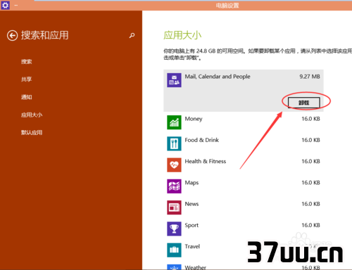Select 应用大小 in the sidebar
The image size is (352, 270).
click(x=32, y=115)
